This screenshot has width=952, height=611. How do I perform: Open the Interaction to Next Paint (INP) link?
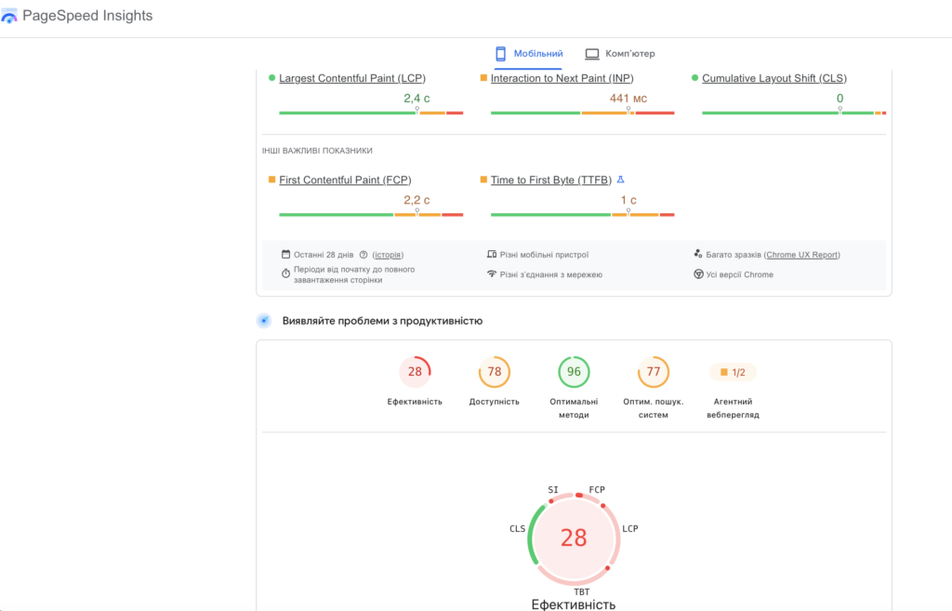(x=562, y=78)
